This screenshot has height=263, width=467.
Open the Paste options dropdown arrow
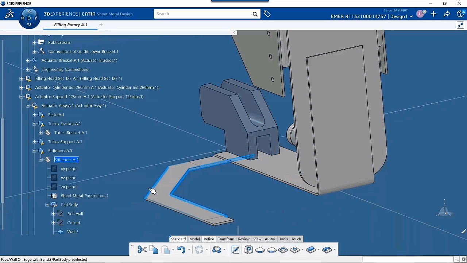[173, 250]
